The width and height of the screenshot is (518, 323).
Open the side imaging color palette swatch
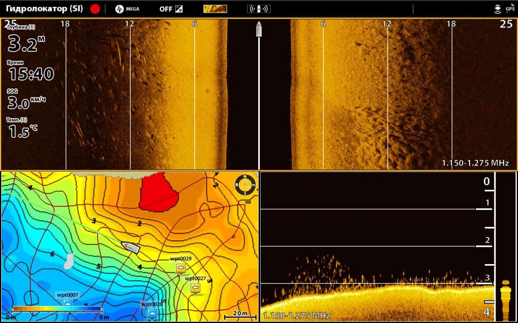(x=215, y=9)
